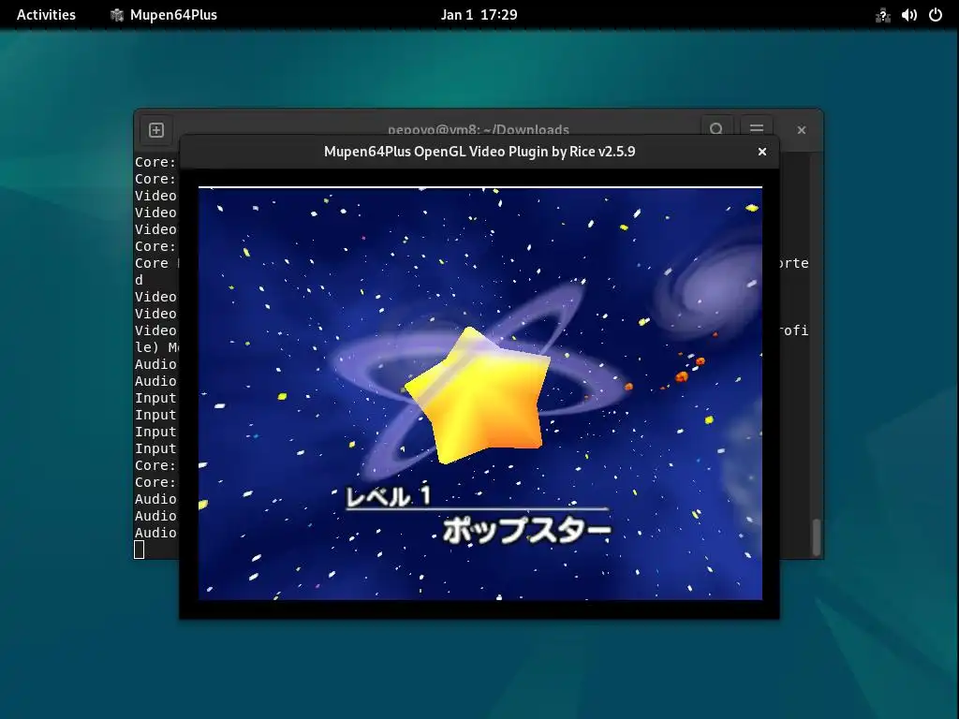Screen dimensions: 959x719
Task: Close the Mupen64Plus video plugin window
Action: point(762,152)
